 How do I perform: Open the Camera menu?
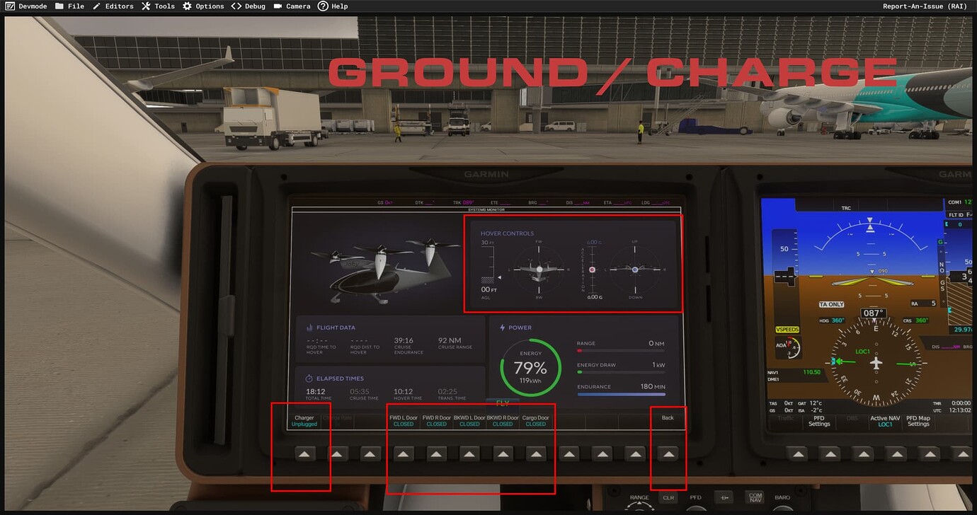(x=292, y=6)
